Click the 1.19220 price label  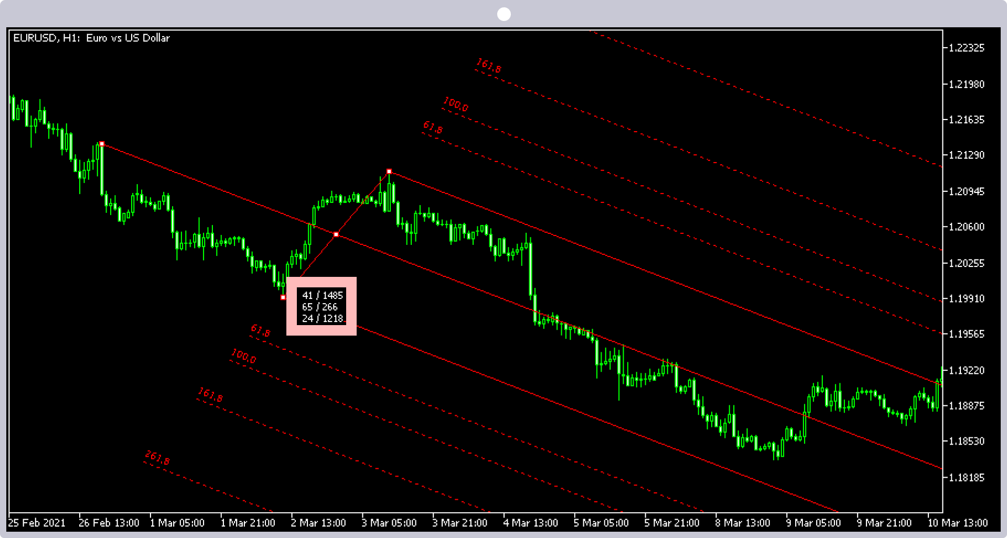(967, 370)
